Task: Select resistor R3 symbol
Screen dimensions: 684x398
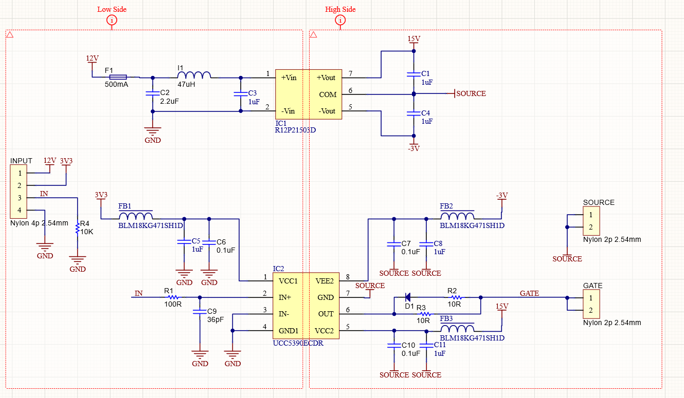Action: (425, 314)
